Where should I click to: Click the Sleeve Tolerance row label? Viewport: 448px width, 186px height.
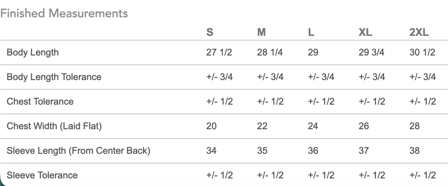point(43,175)
